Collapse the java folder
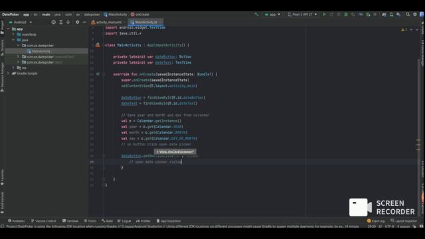This screenshot has width=425, height=239. pos(13,40)
